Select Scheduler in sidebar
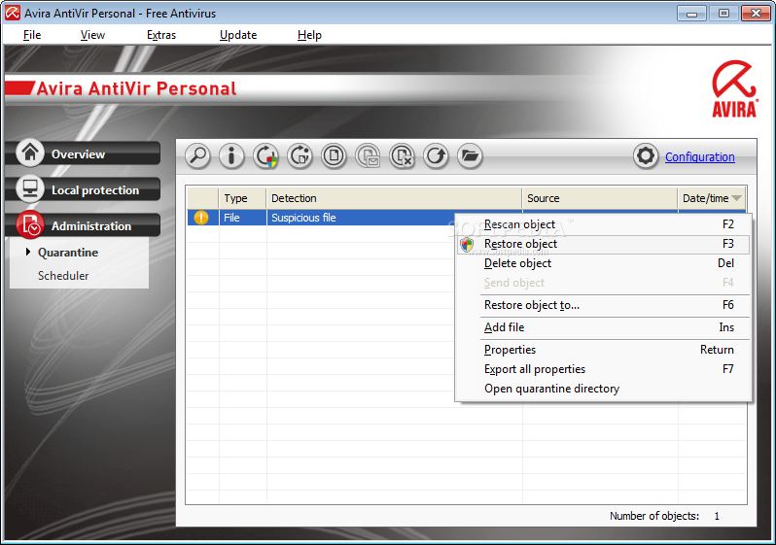The width and height of the screenshot is (776, 545). pos(63,276)
